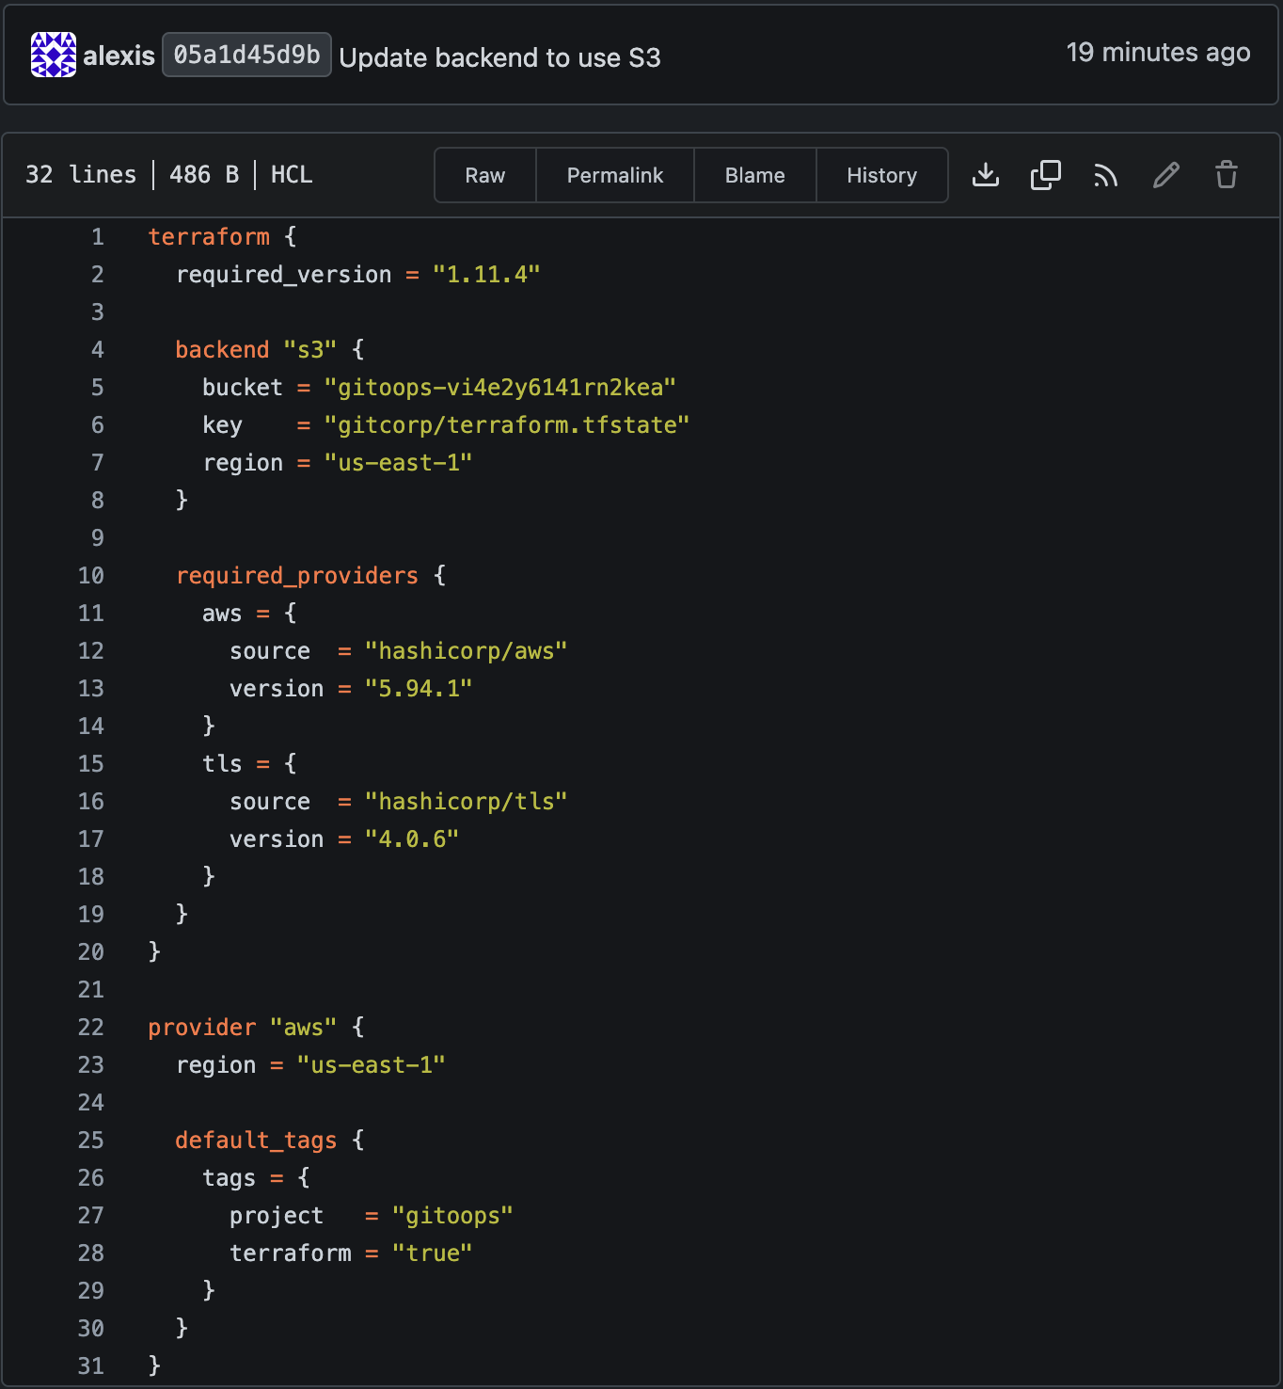Click the "s3" backend string

pyautogui.click(x=310, y=350)
